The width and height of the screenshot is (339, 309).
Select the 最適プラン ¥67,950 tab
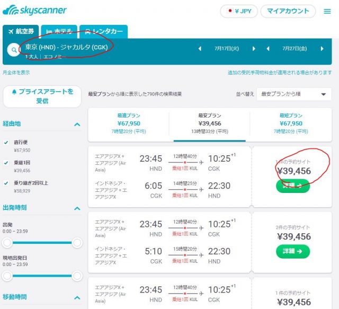(129, 123)
